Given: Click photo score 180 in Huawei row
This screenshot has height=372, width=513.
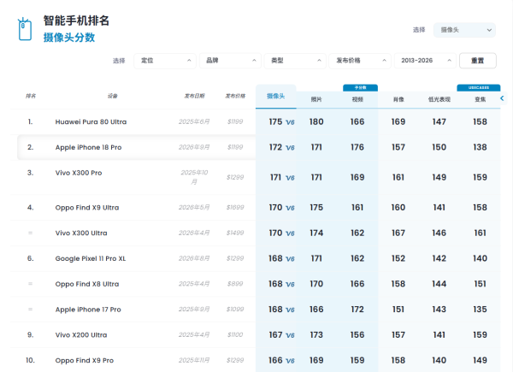Looking at the screenshot, I should point(316,121).
